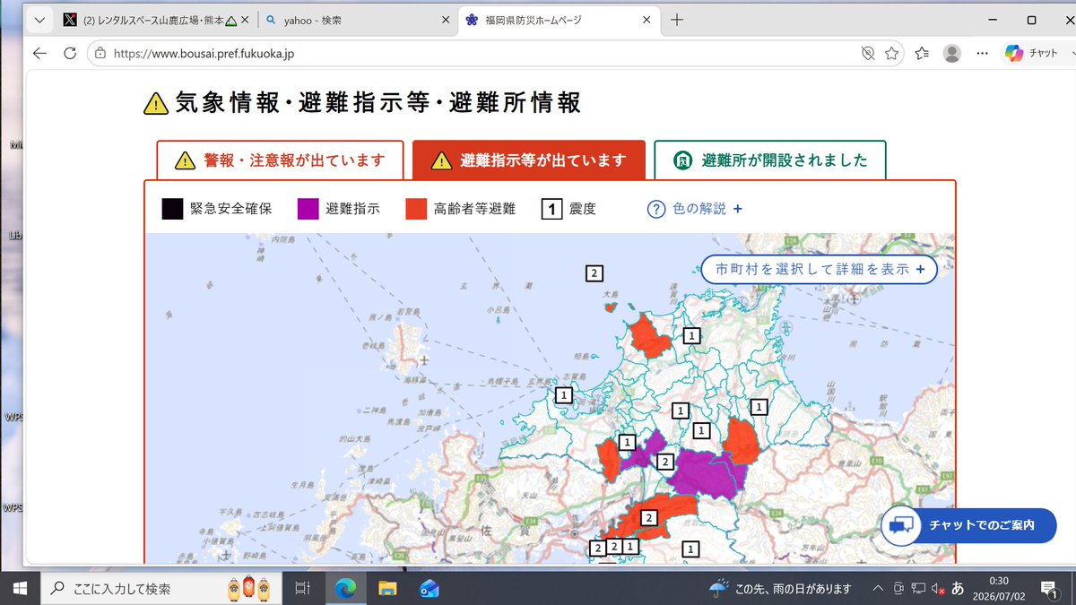Click the taskbar search box

coord(161,588)
